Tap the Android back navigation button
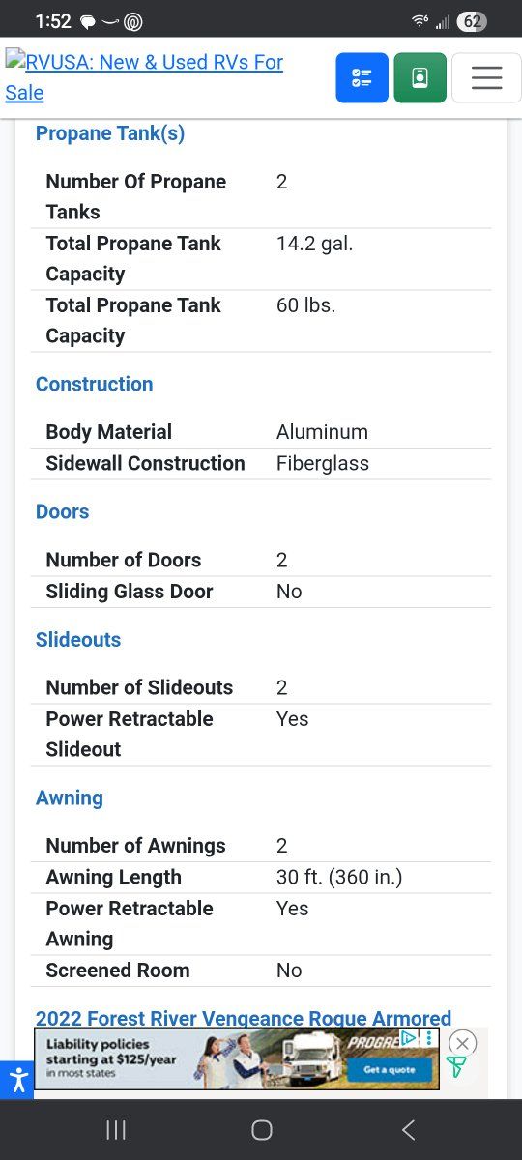522x1160 pixels. (408, 1130)
